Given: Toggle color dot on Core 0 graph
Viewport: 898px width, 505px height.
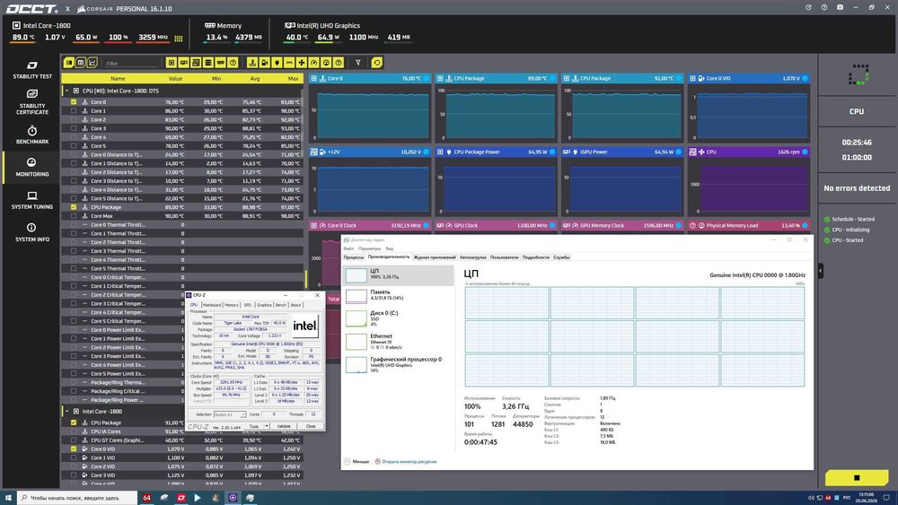Looking at the screenshot, I should pyautogui.click(x=426, y=78).
